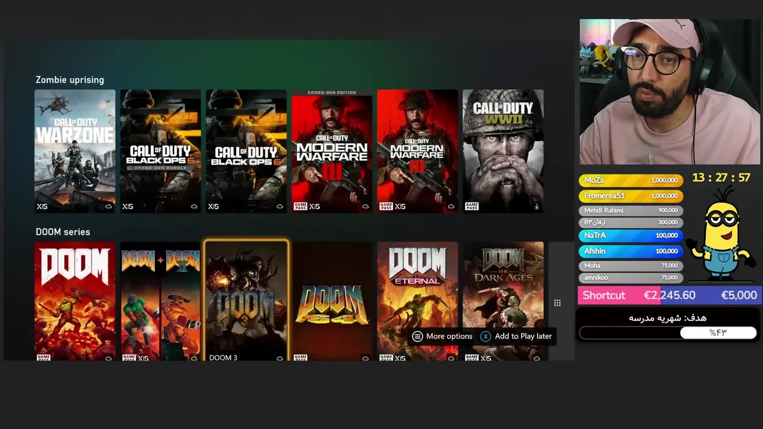Screen dimensions: 763x429
Task: Select the DOOM Eternal tile
Action: click(x=417, y=301)
